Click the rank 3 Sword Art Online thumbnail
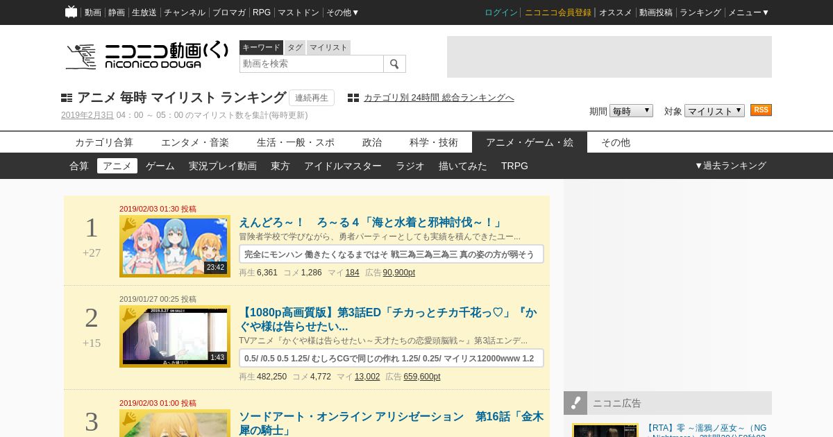833x437 pixels. pos(175,423)
